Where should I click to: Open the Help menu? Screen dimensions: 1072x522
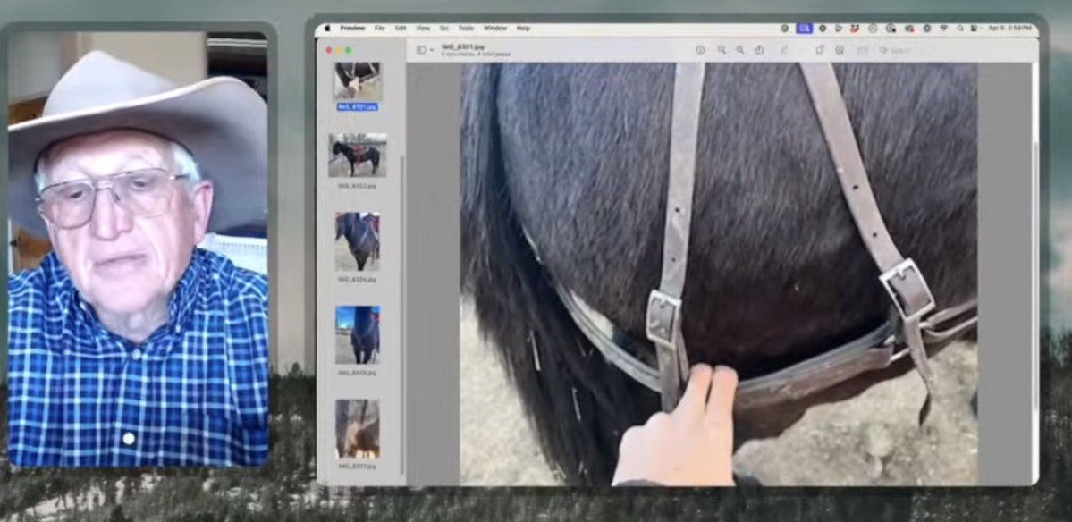(x=523, y=28)
